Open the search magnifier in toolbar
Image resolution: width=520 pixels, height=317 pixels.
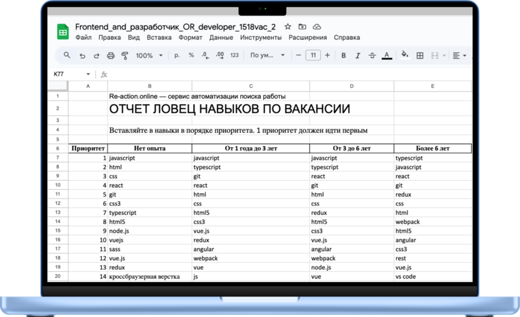(x=67, y=55)
